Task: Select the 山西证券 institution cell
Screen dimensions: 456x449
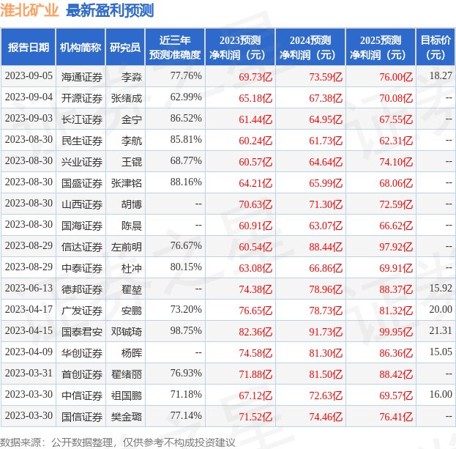Action: click(82, 204)
